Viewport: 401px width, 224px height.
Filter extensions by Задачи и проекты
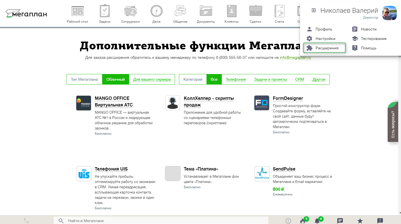pyautogui.click(x=270, y=79)
